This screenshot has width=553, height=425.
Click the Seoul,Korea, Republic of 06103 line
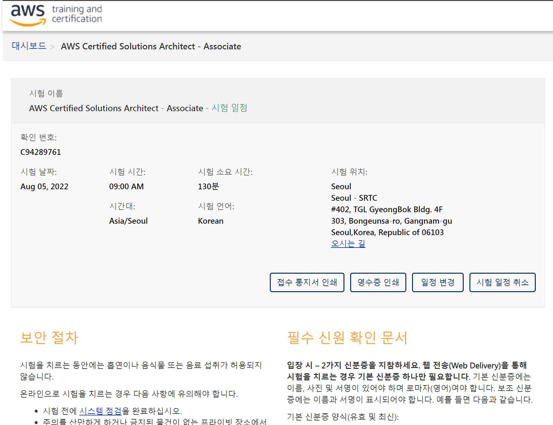[x=387, y=232]
